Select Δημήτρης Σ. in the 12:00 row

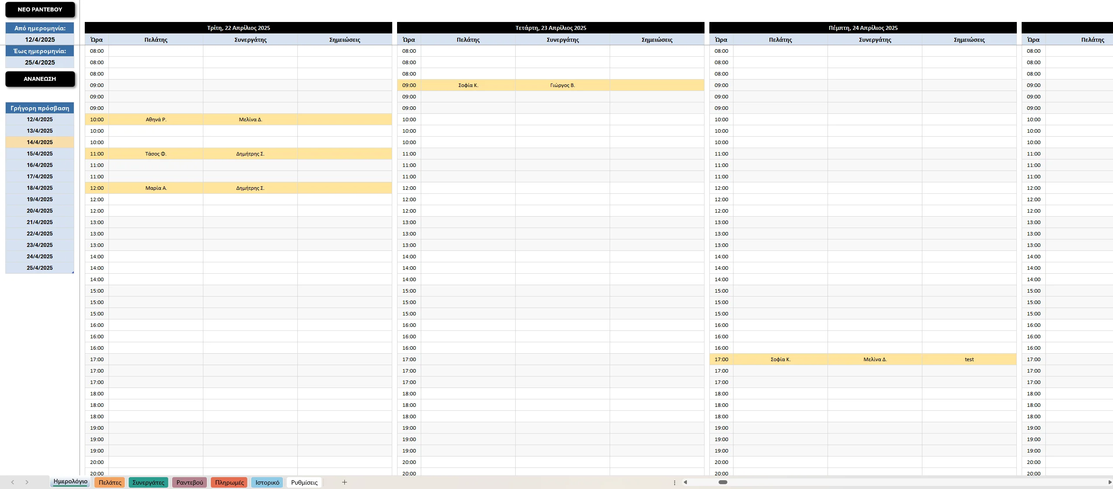coord(250,188)
